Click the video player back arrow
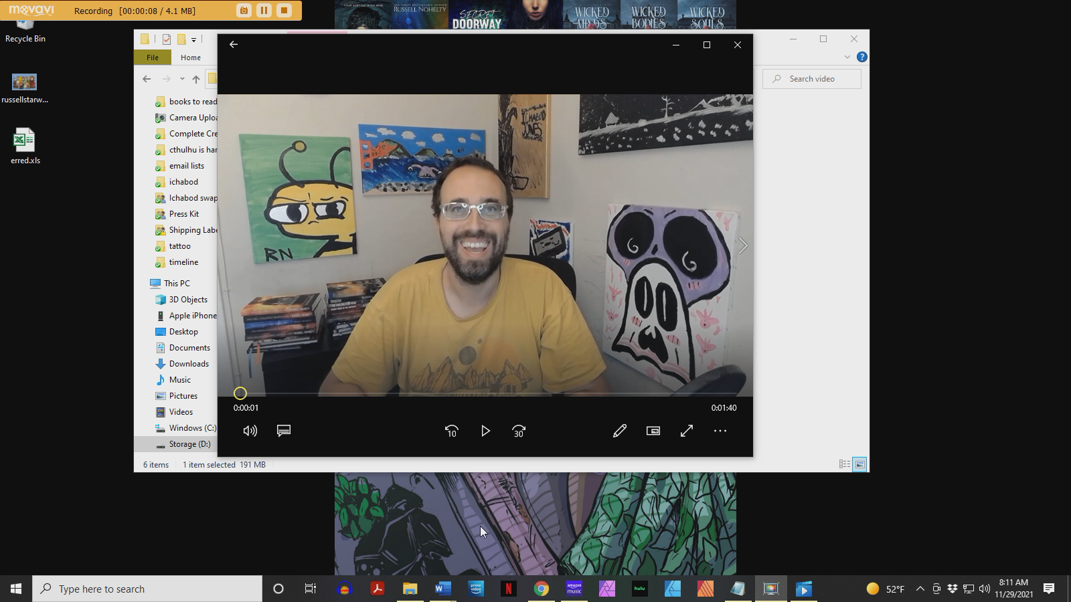This screenshot has height=602, width=1071. [234, 44]
